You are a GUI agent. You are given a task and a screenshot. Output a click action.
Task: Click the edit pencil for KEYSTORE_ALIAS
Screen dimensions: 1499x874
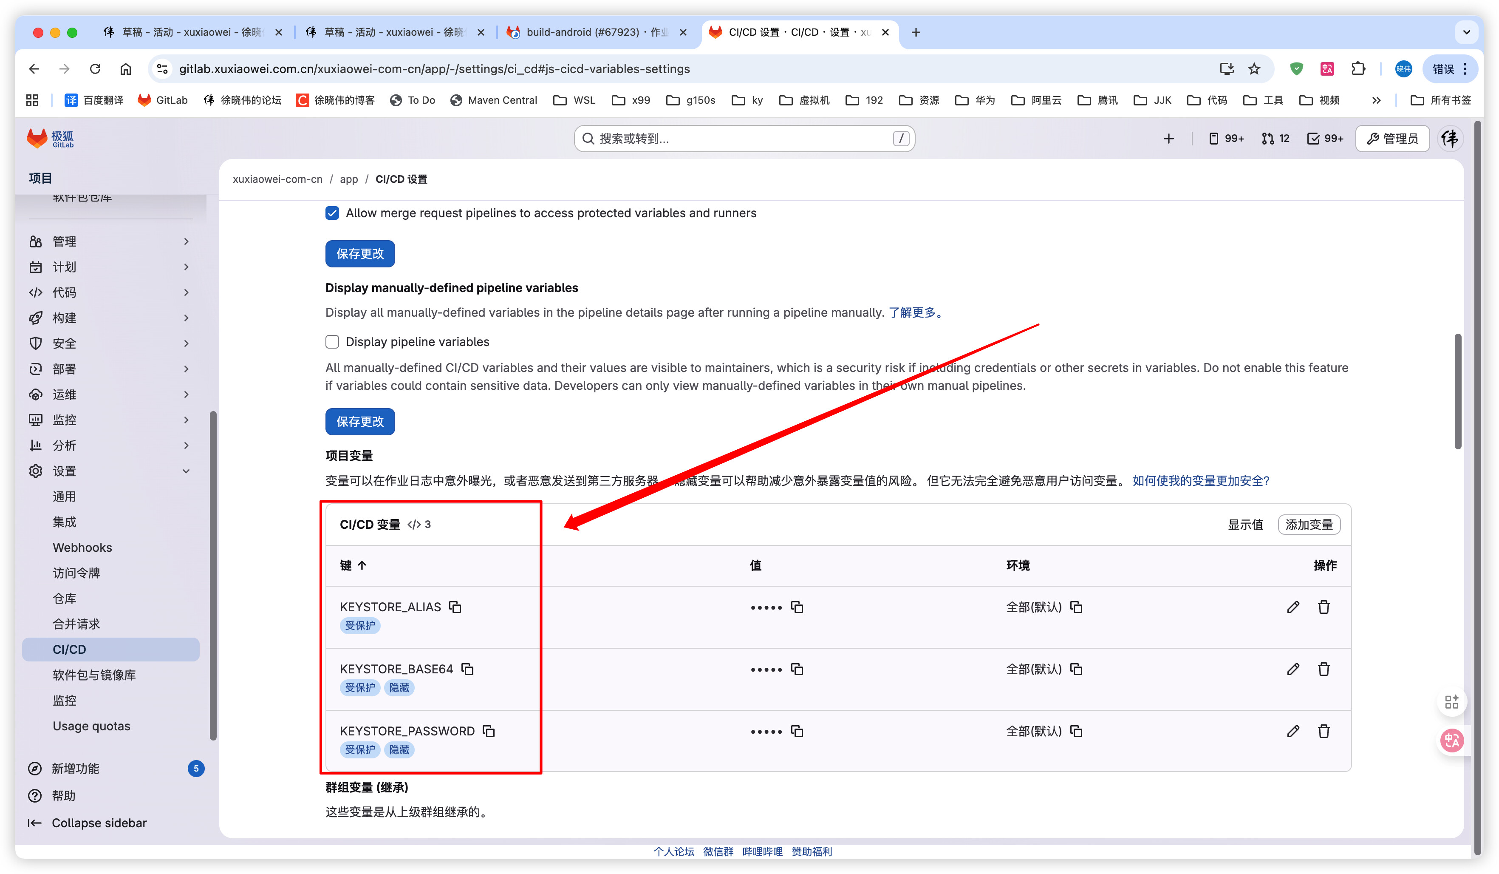1293,607
